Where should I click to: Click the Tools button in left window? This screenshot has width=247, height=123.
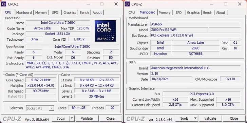coord(61,118)
